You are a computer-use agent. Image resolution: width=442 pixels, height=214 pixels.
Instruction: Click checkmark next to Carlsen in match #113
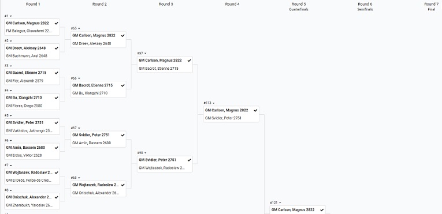pos(255,110)
